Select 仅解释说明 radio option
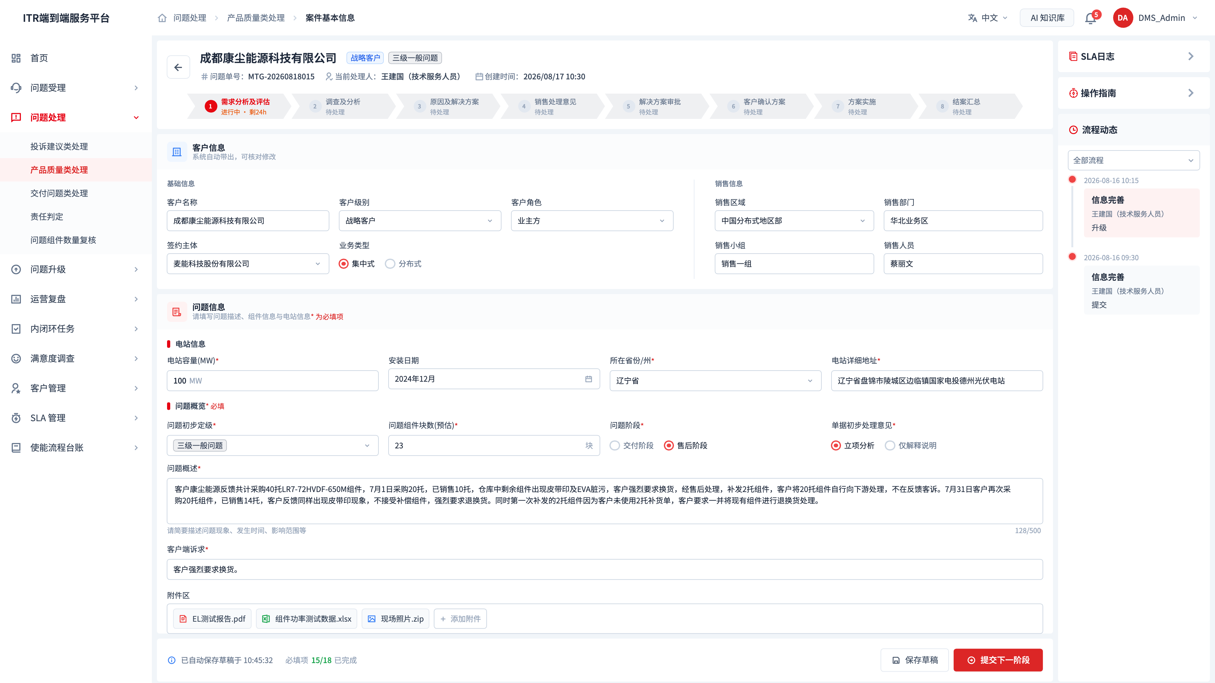The image size is (1215, 683). point(890,446)
